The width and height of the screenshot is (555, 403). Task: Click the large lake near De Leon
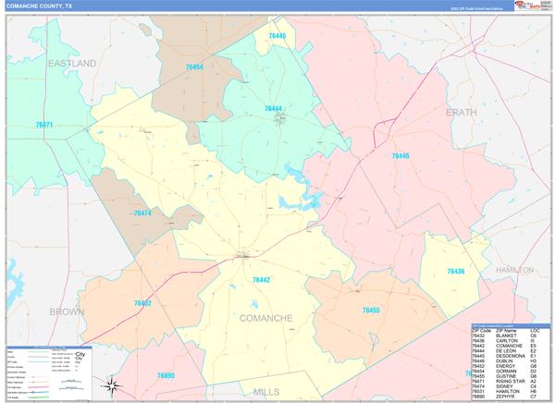(300, 189)
